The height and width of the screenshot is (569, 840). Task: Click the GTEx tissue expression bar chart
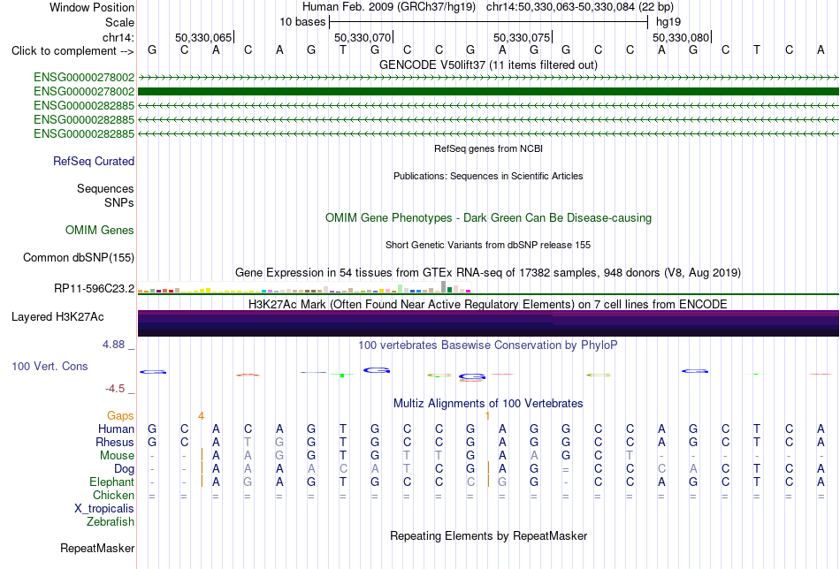pyautogui.click(x=304, y=287)
